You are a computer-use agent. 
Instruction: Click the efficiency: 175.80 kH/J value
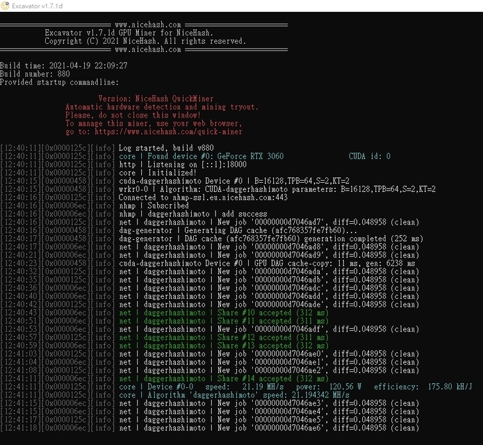[x=423, y=387]
